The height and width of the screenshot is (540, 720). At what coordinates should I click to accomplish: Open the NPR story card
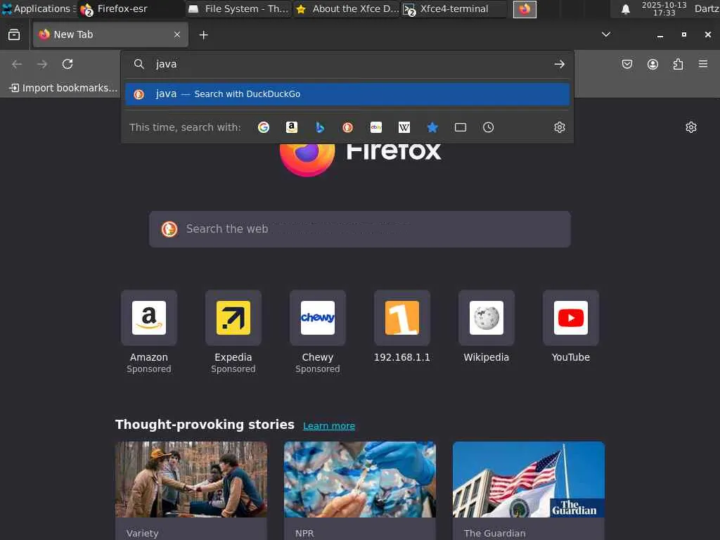click(360, 490)
